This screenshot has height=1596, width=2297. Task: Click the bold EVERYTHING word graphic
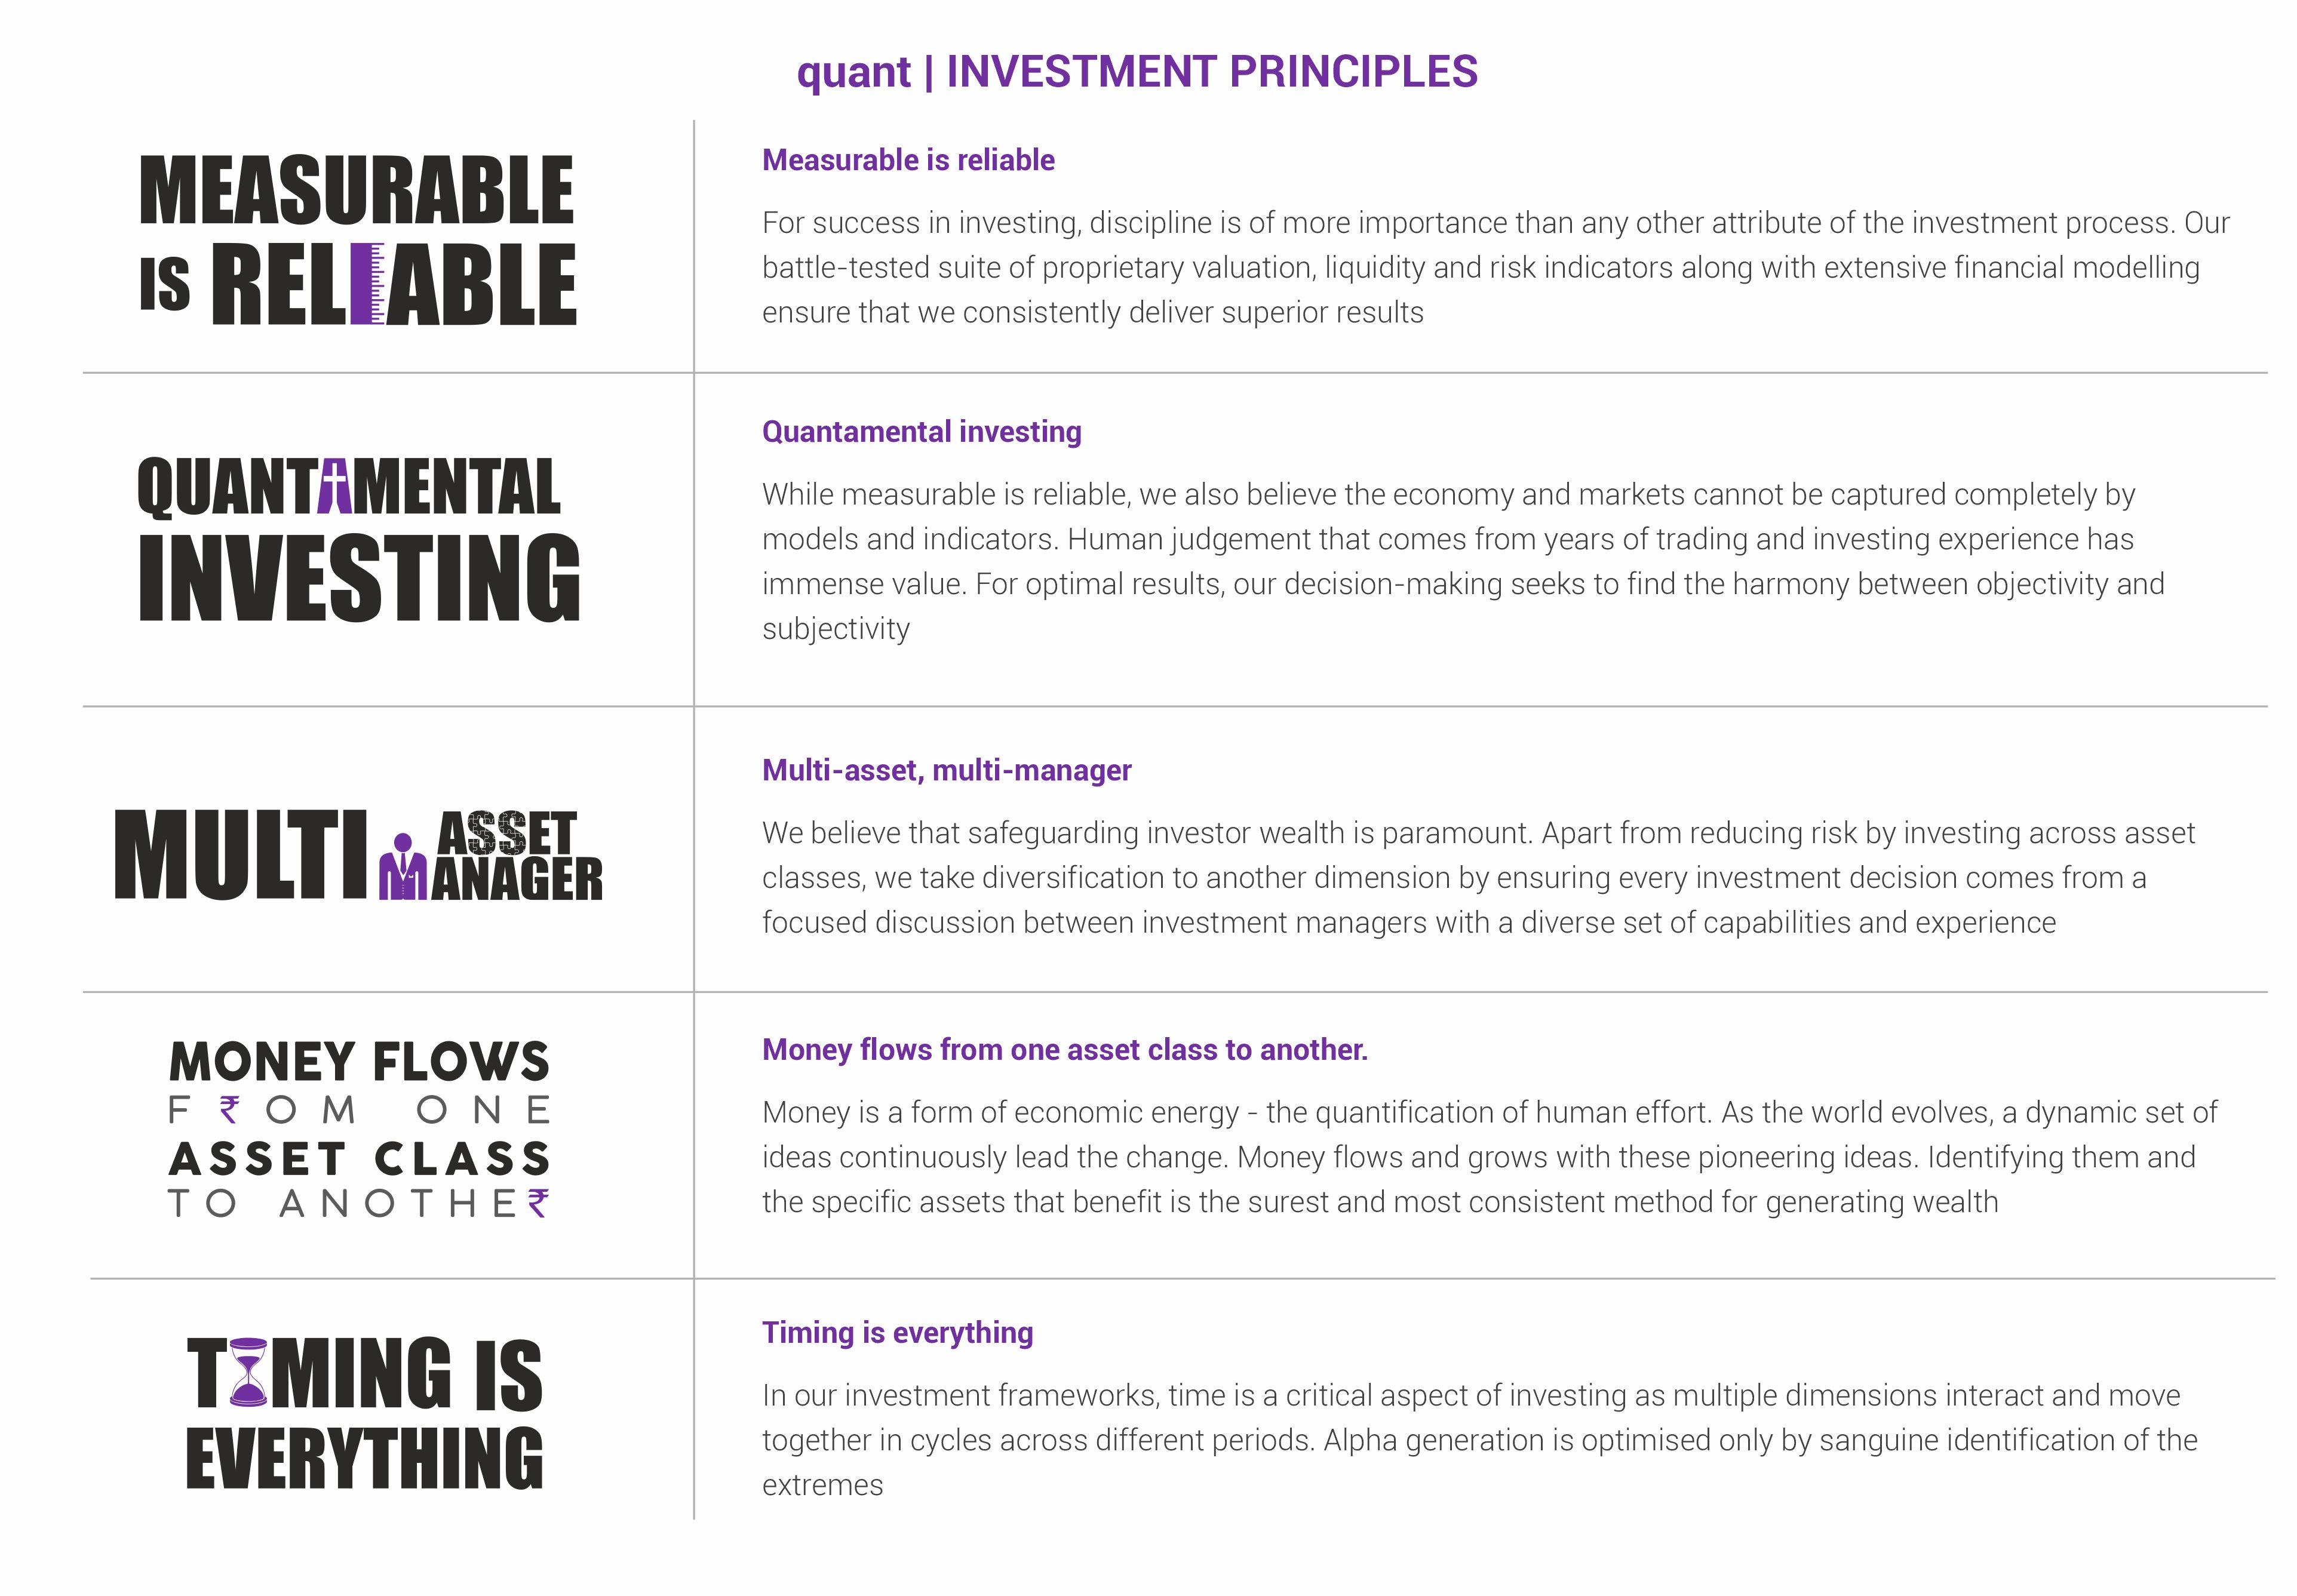pos(364,1458)
